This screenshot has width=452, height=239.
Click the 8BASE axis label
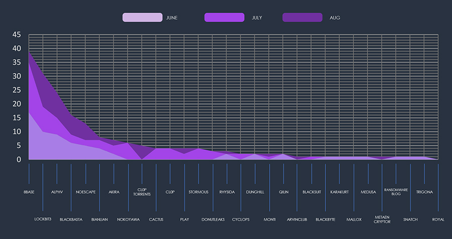point(29,192)
